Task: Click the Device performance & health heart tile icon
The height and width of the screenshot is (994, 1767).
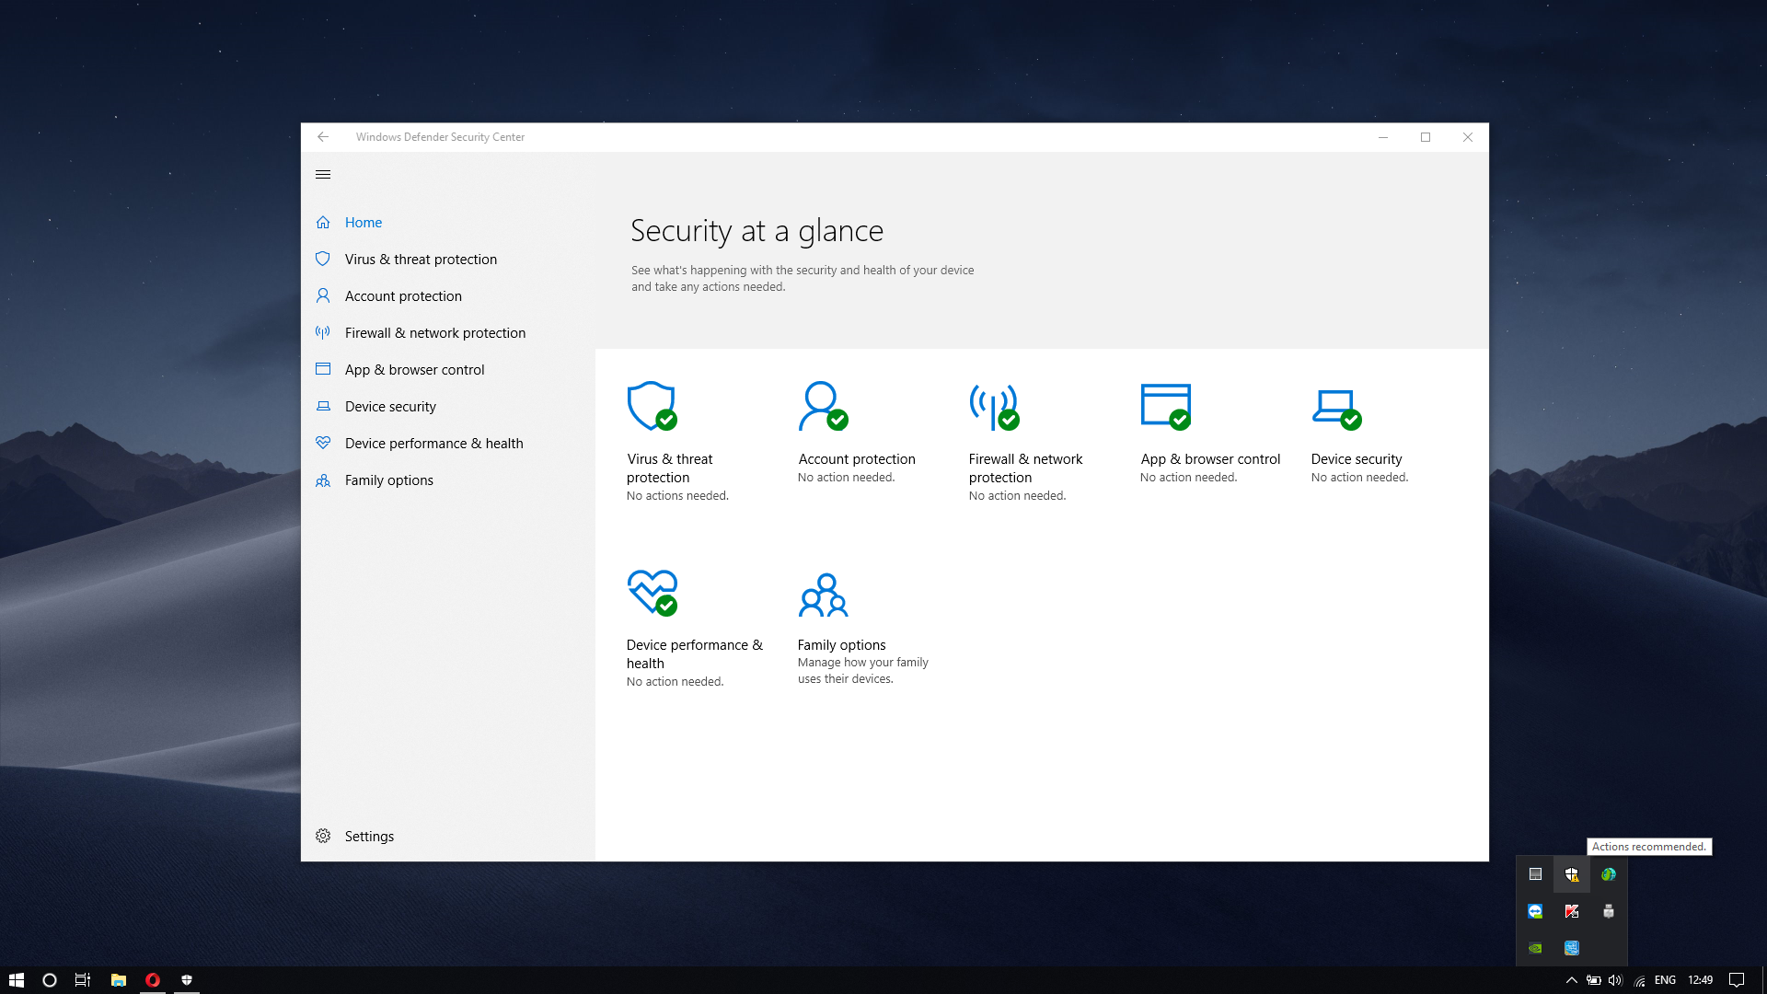Action: tap(653, 593)
